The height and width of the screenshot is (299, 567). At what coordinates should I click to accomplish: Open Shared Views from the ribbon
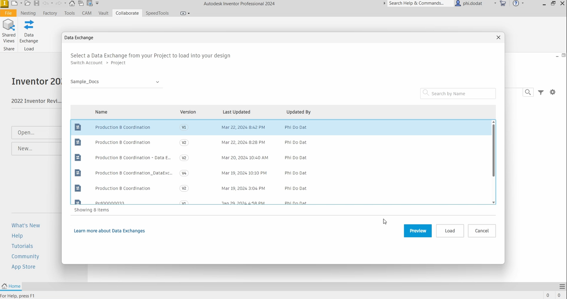(x=9, y=31)
